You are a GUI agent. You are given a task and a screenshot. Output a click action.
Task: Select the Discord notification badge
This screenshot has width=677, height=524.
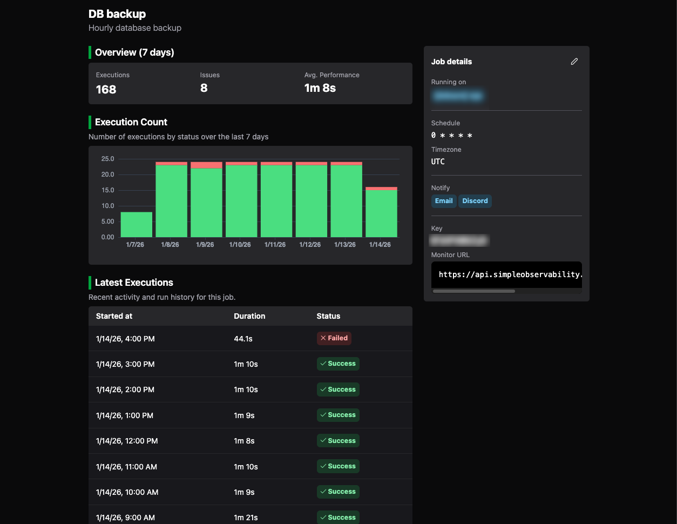[475, 201]
